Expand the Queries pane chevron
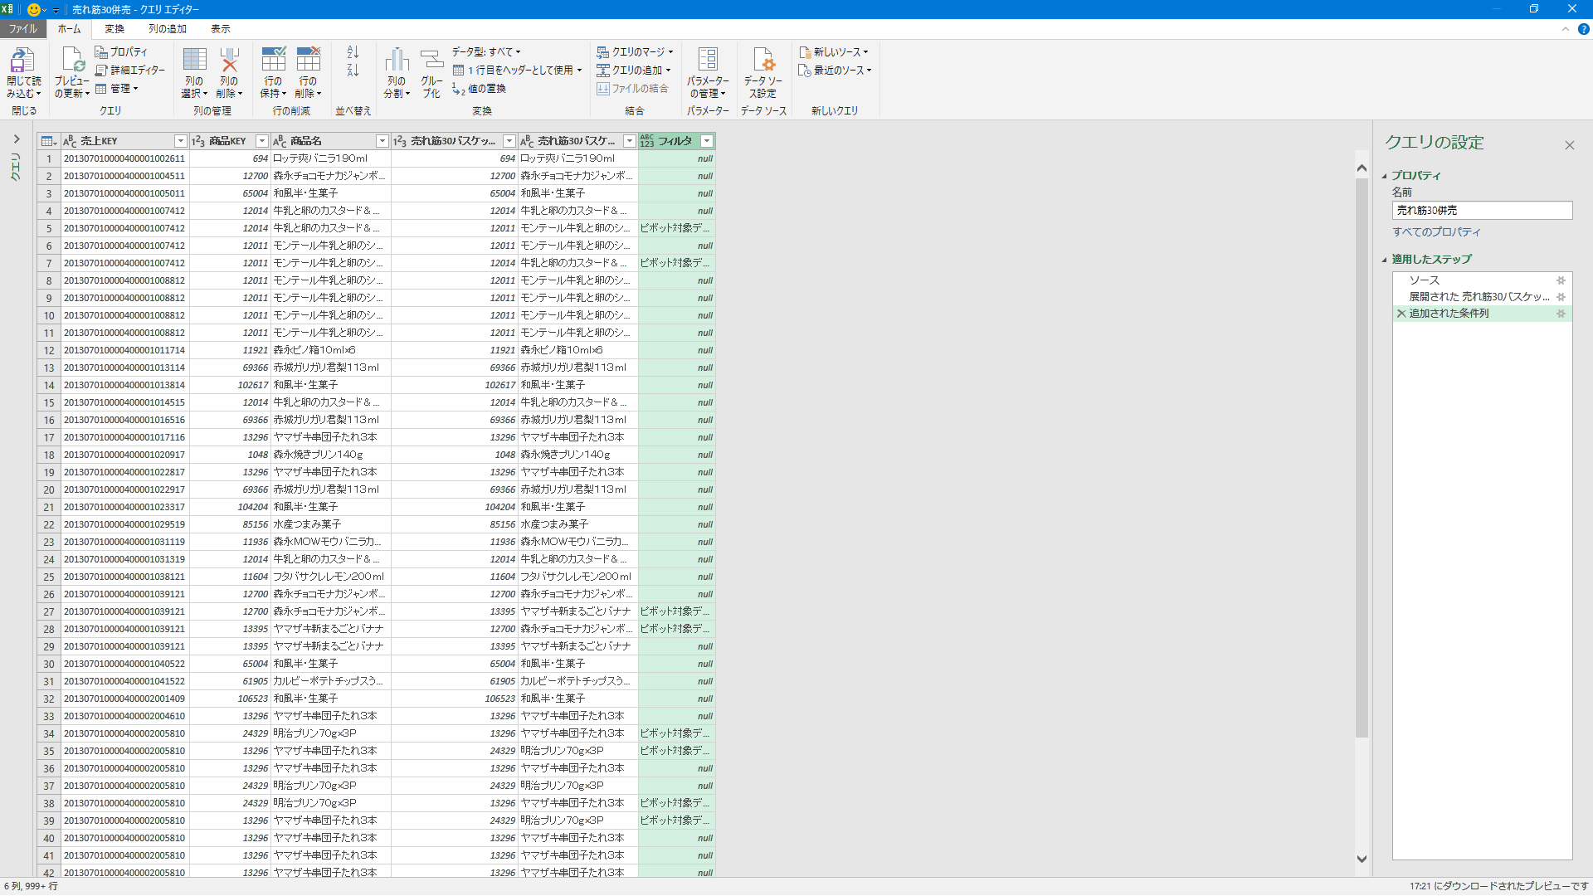 (16, 139)
